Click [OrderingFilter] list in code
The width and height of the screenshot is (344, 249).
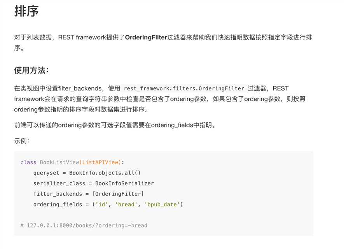118,194
